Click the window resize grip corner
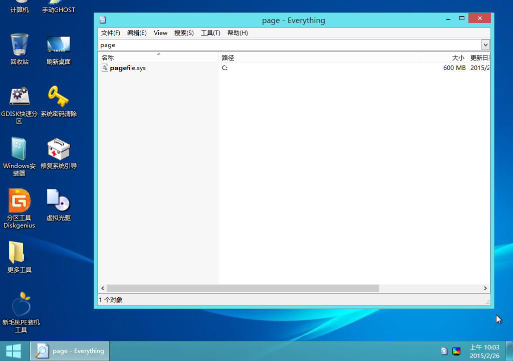The height and width of the screenshot is (361, 513). click(487, 302)
